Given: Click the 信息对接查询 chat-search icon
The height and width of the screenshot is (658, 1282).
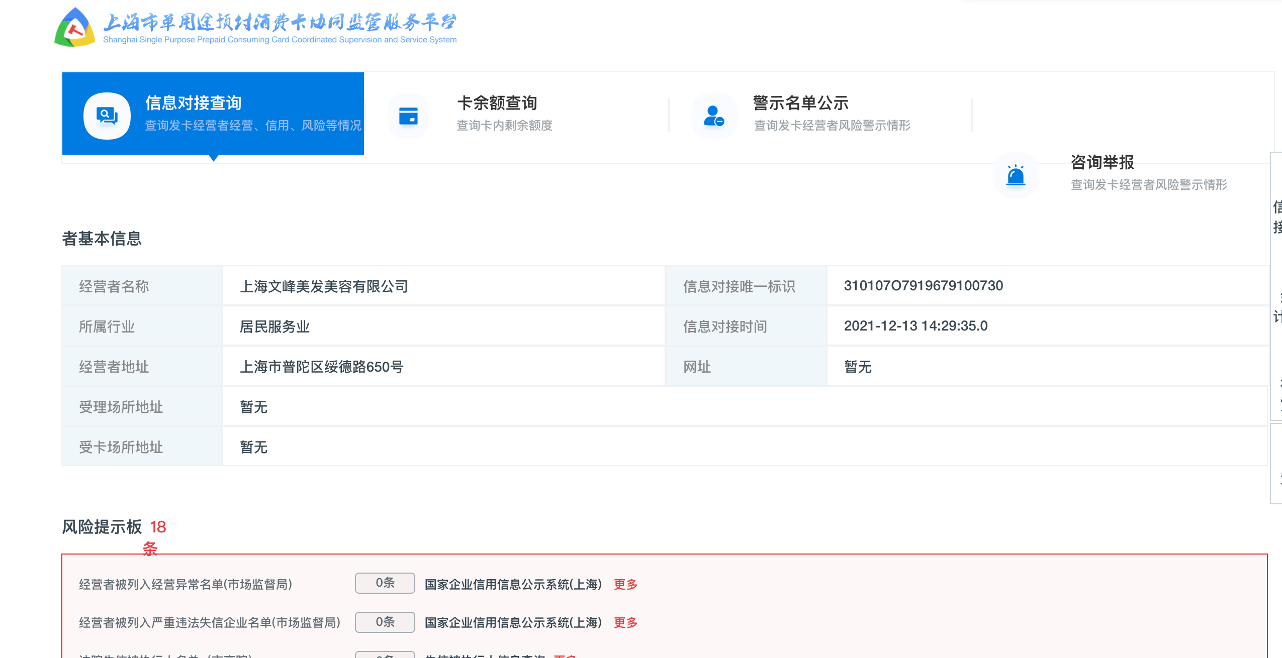Looking at the screenshot, I should coord(107,116).
